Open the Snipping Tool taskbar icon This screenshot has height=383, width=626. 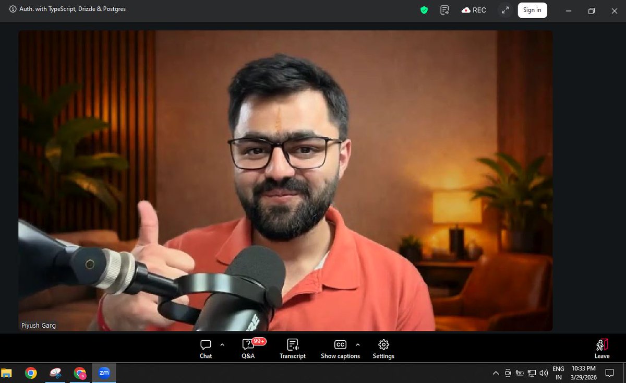click(x=55, y=373)
